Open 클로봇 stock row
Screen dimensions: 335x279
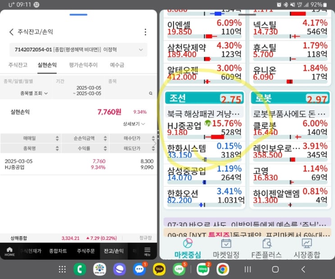point(290,129)
